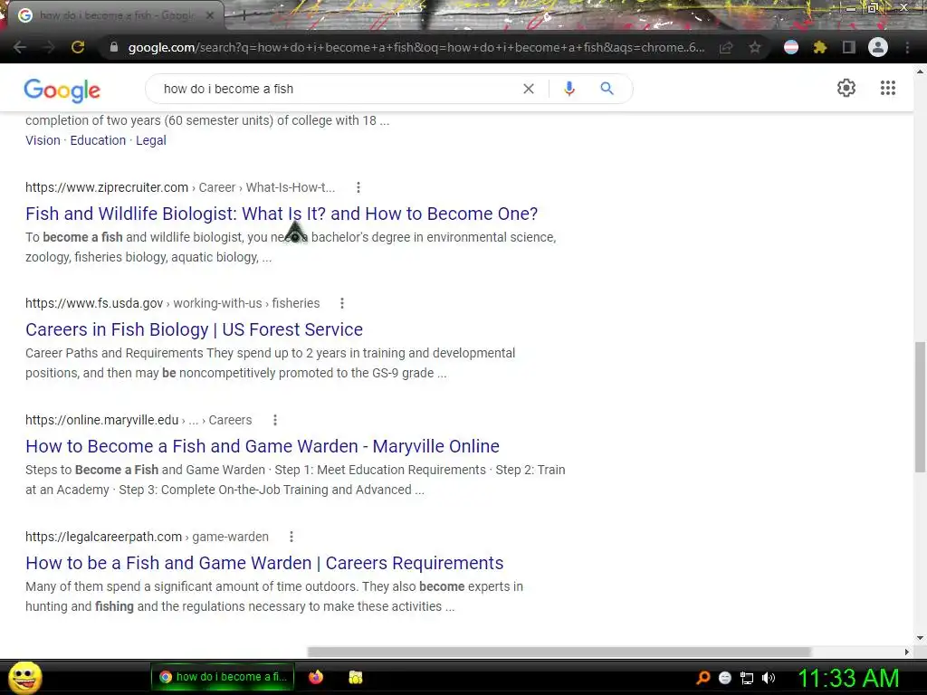This screenshot has width=927, height=695.
Task: View site info via the padlock icon
Action: pos(114,47)
